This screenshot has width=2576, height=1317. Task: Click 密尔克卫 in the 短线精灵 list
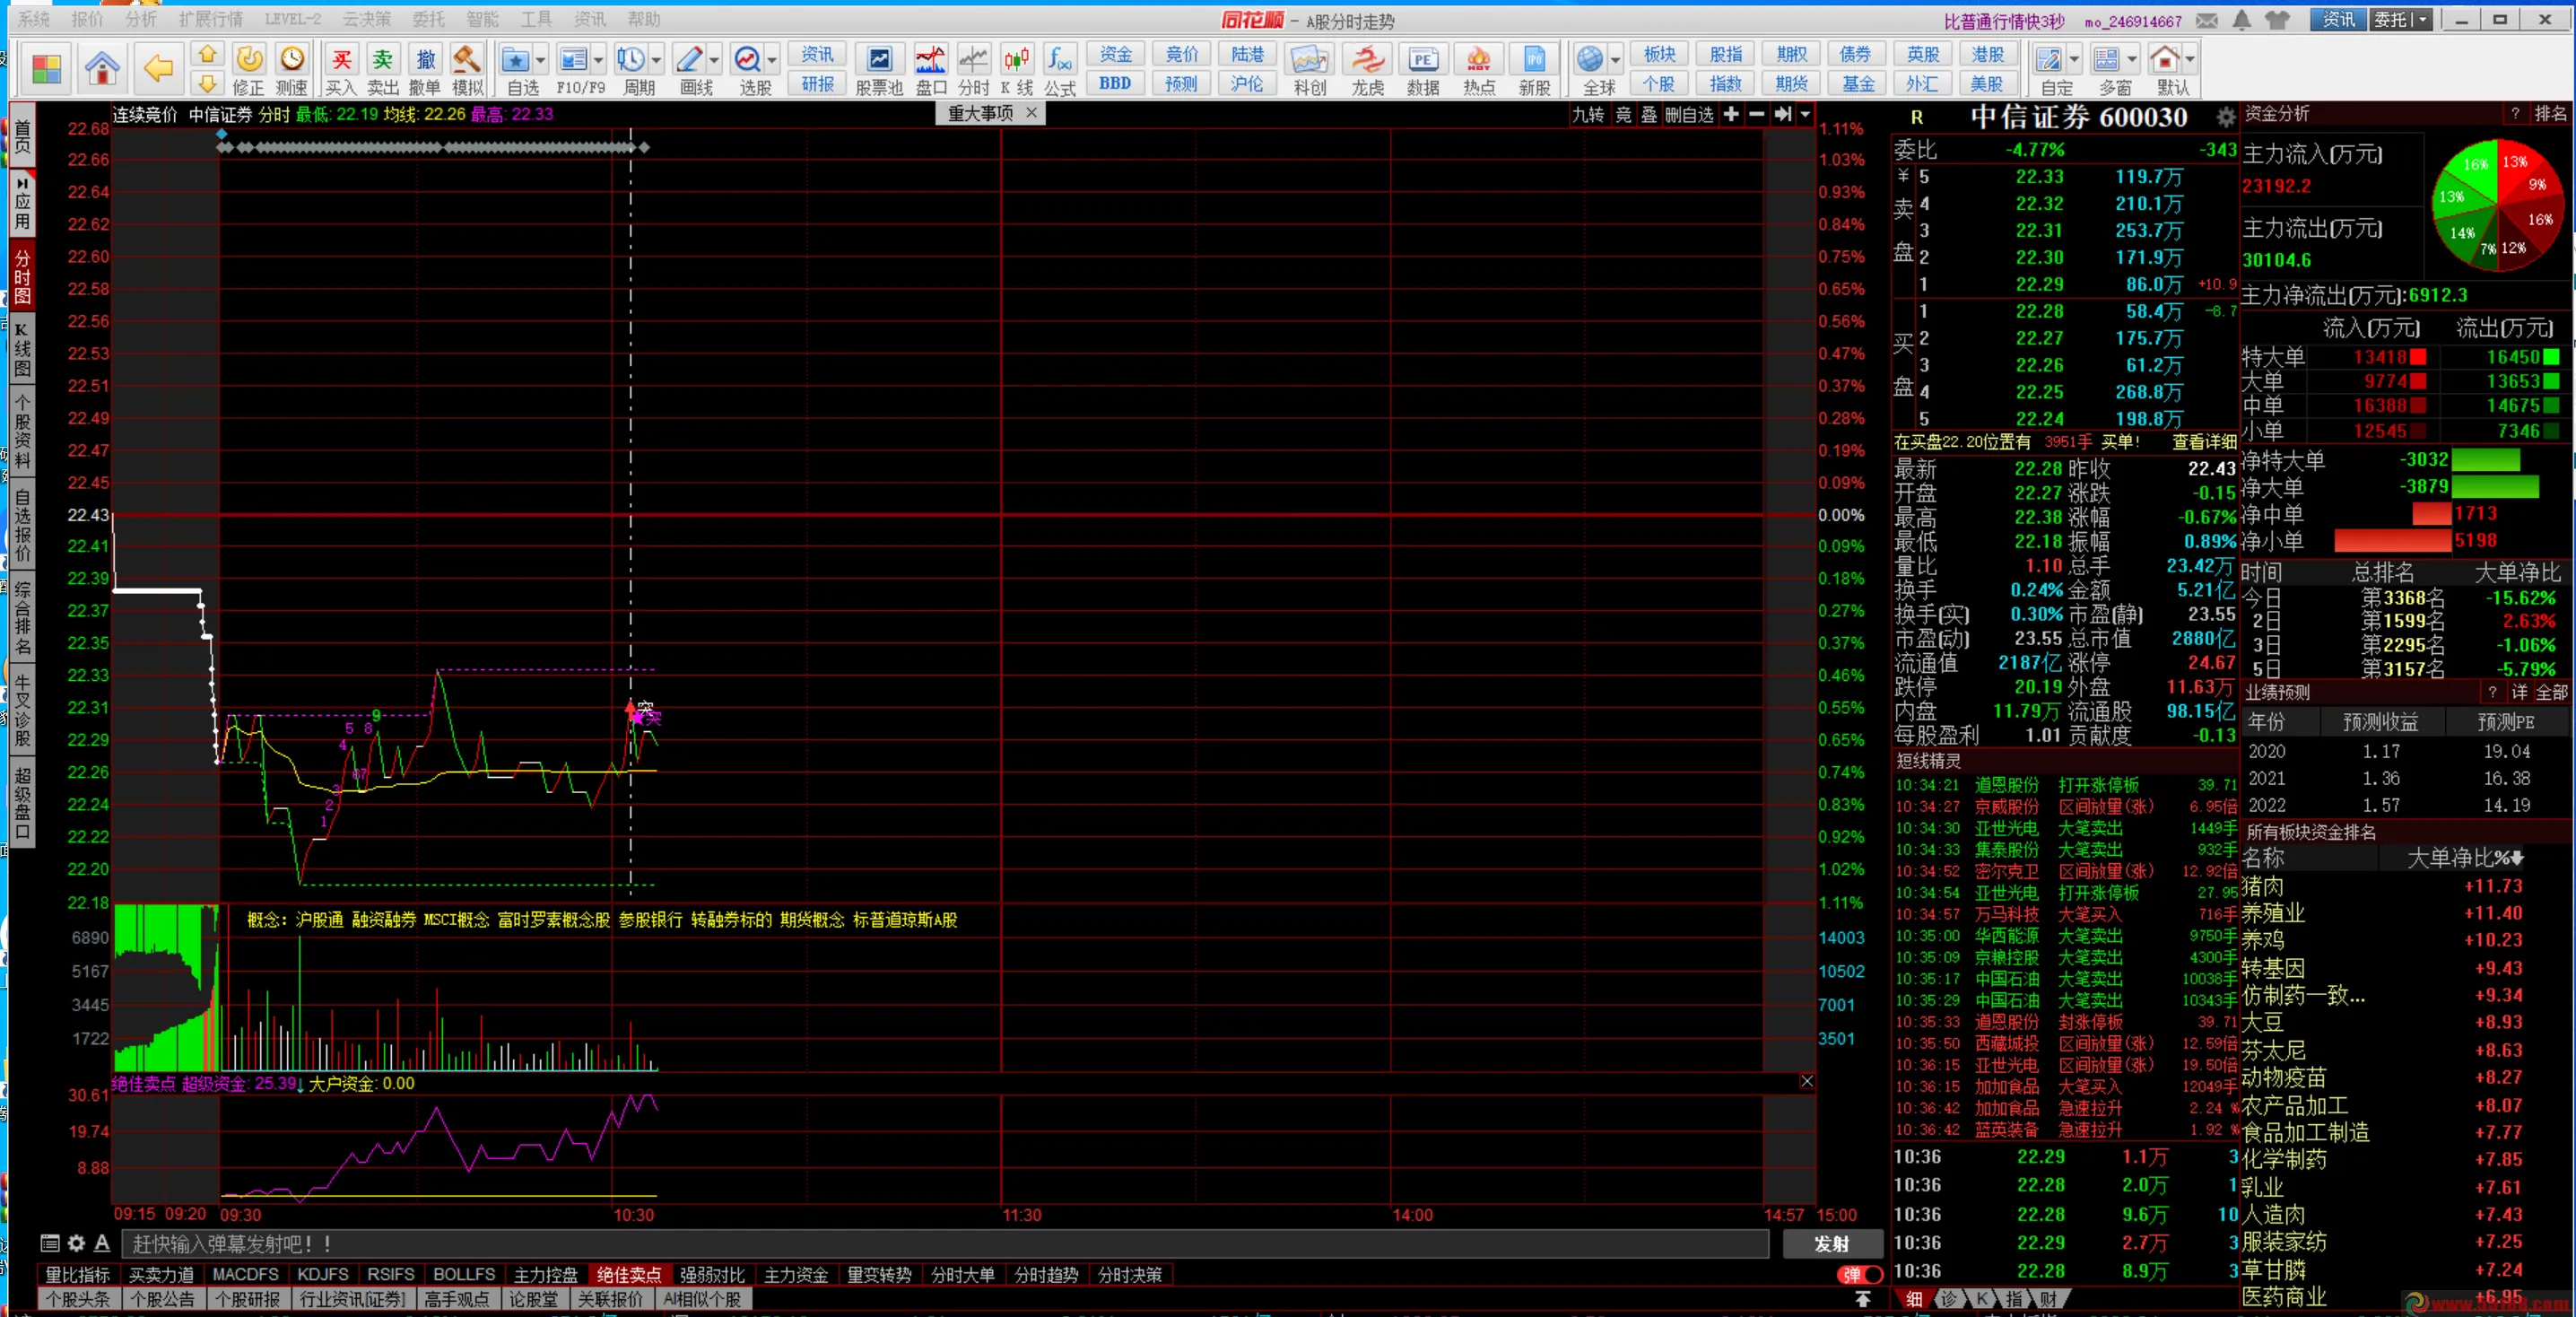click(2006, 871)
